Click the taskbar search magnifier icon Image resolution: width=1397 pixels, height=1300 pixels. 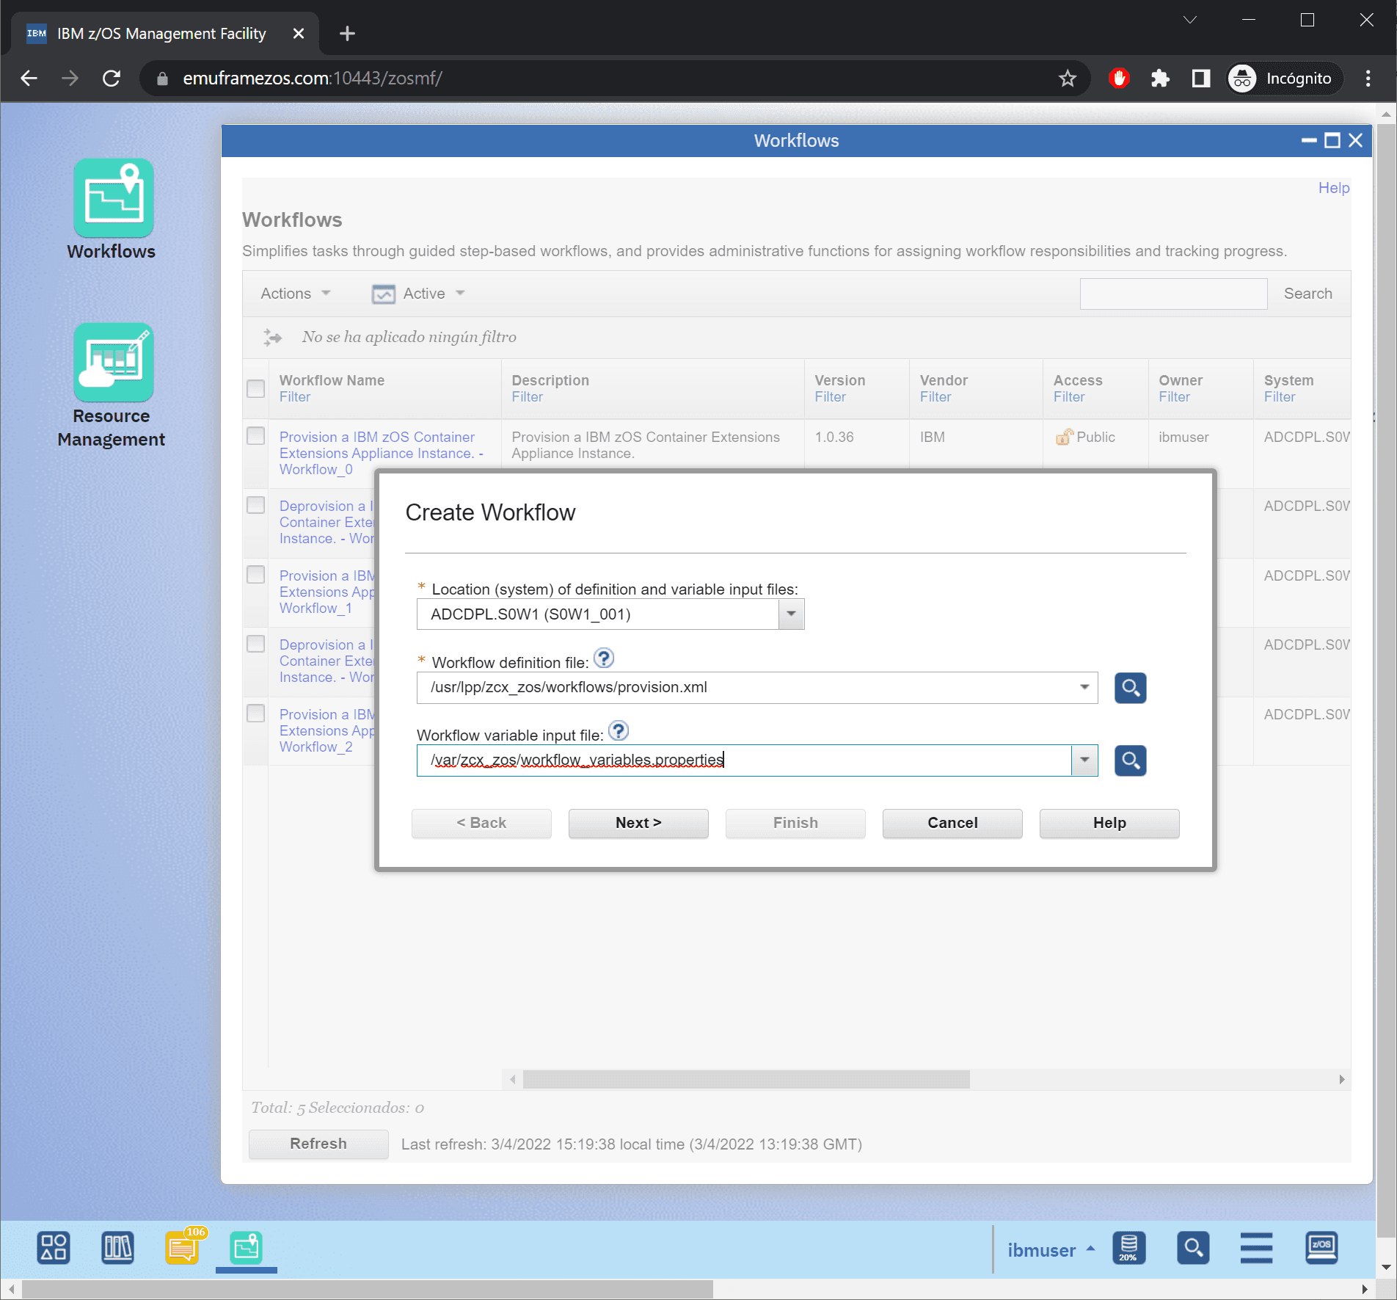click(1192, 1248)
